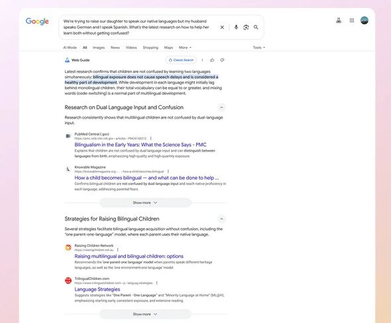
Task: Switch to the News tab
Action: click(x=115, y=48)
